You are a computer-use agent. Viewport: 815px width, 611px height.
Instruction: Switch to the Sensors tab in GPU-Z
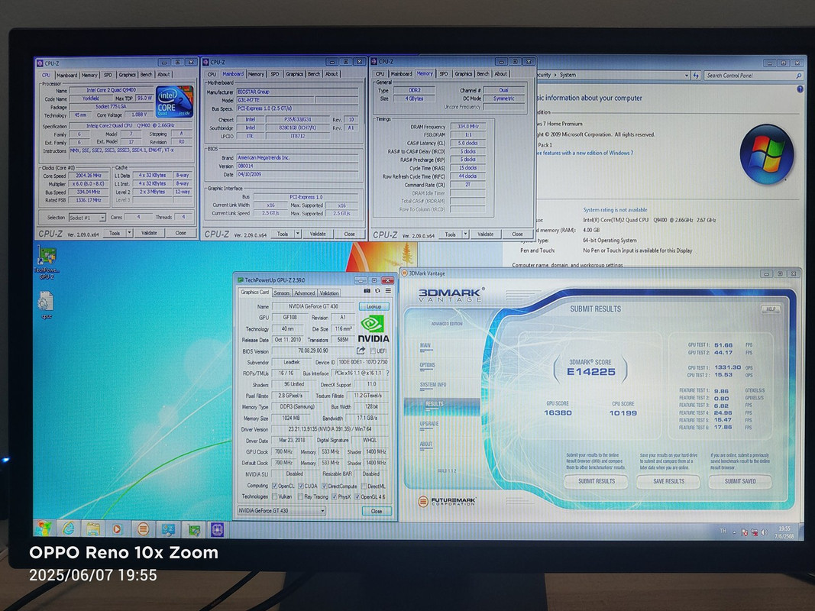click(x=281, y=293)
